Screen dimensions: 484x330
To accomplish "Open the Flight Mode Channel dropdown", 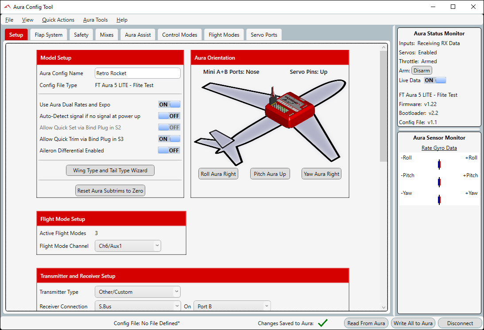I will click(128, 246).
